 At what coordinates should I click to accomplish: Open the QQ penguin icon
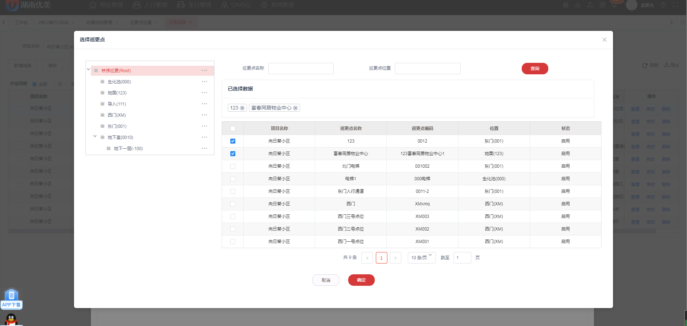tap(11, 320)
